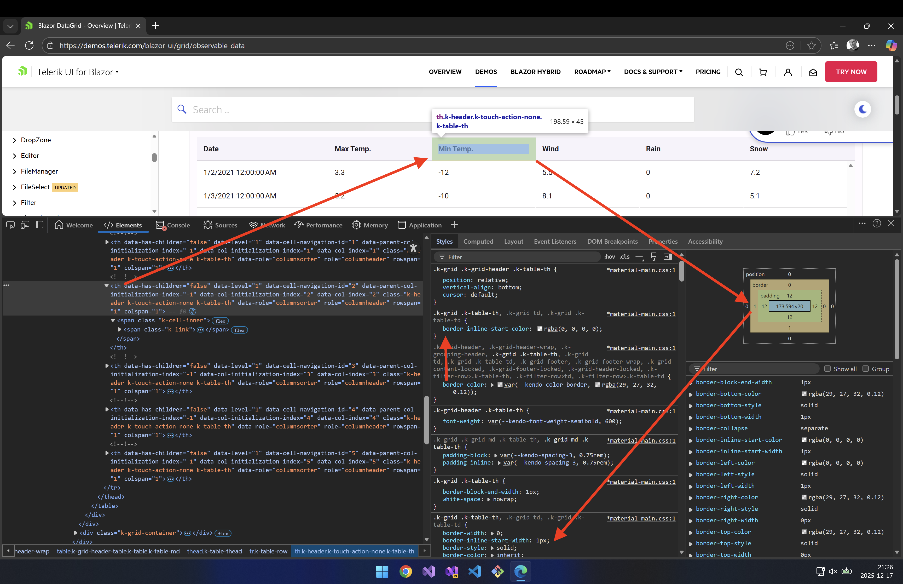
Task: Check the Group checkbox
Action: tap(865, 369)
